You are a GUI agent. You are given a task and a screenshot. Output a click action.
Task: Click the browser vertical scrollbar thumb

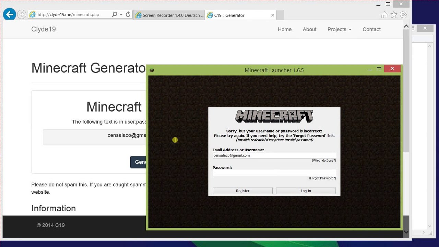pyautogui.click(x=406, y=91)
